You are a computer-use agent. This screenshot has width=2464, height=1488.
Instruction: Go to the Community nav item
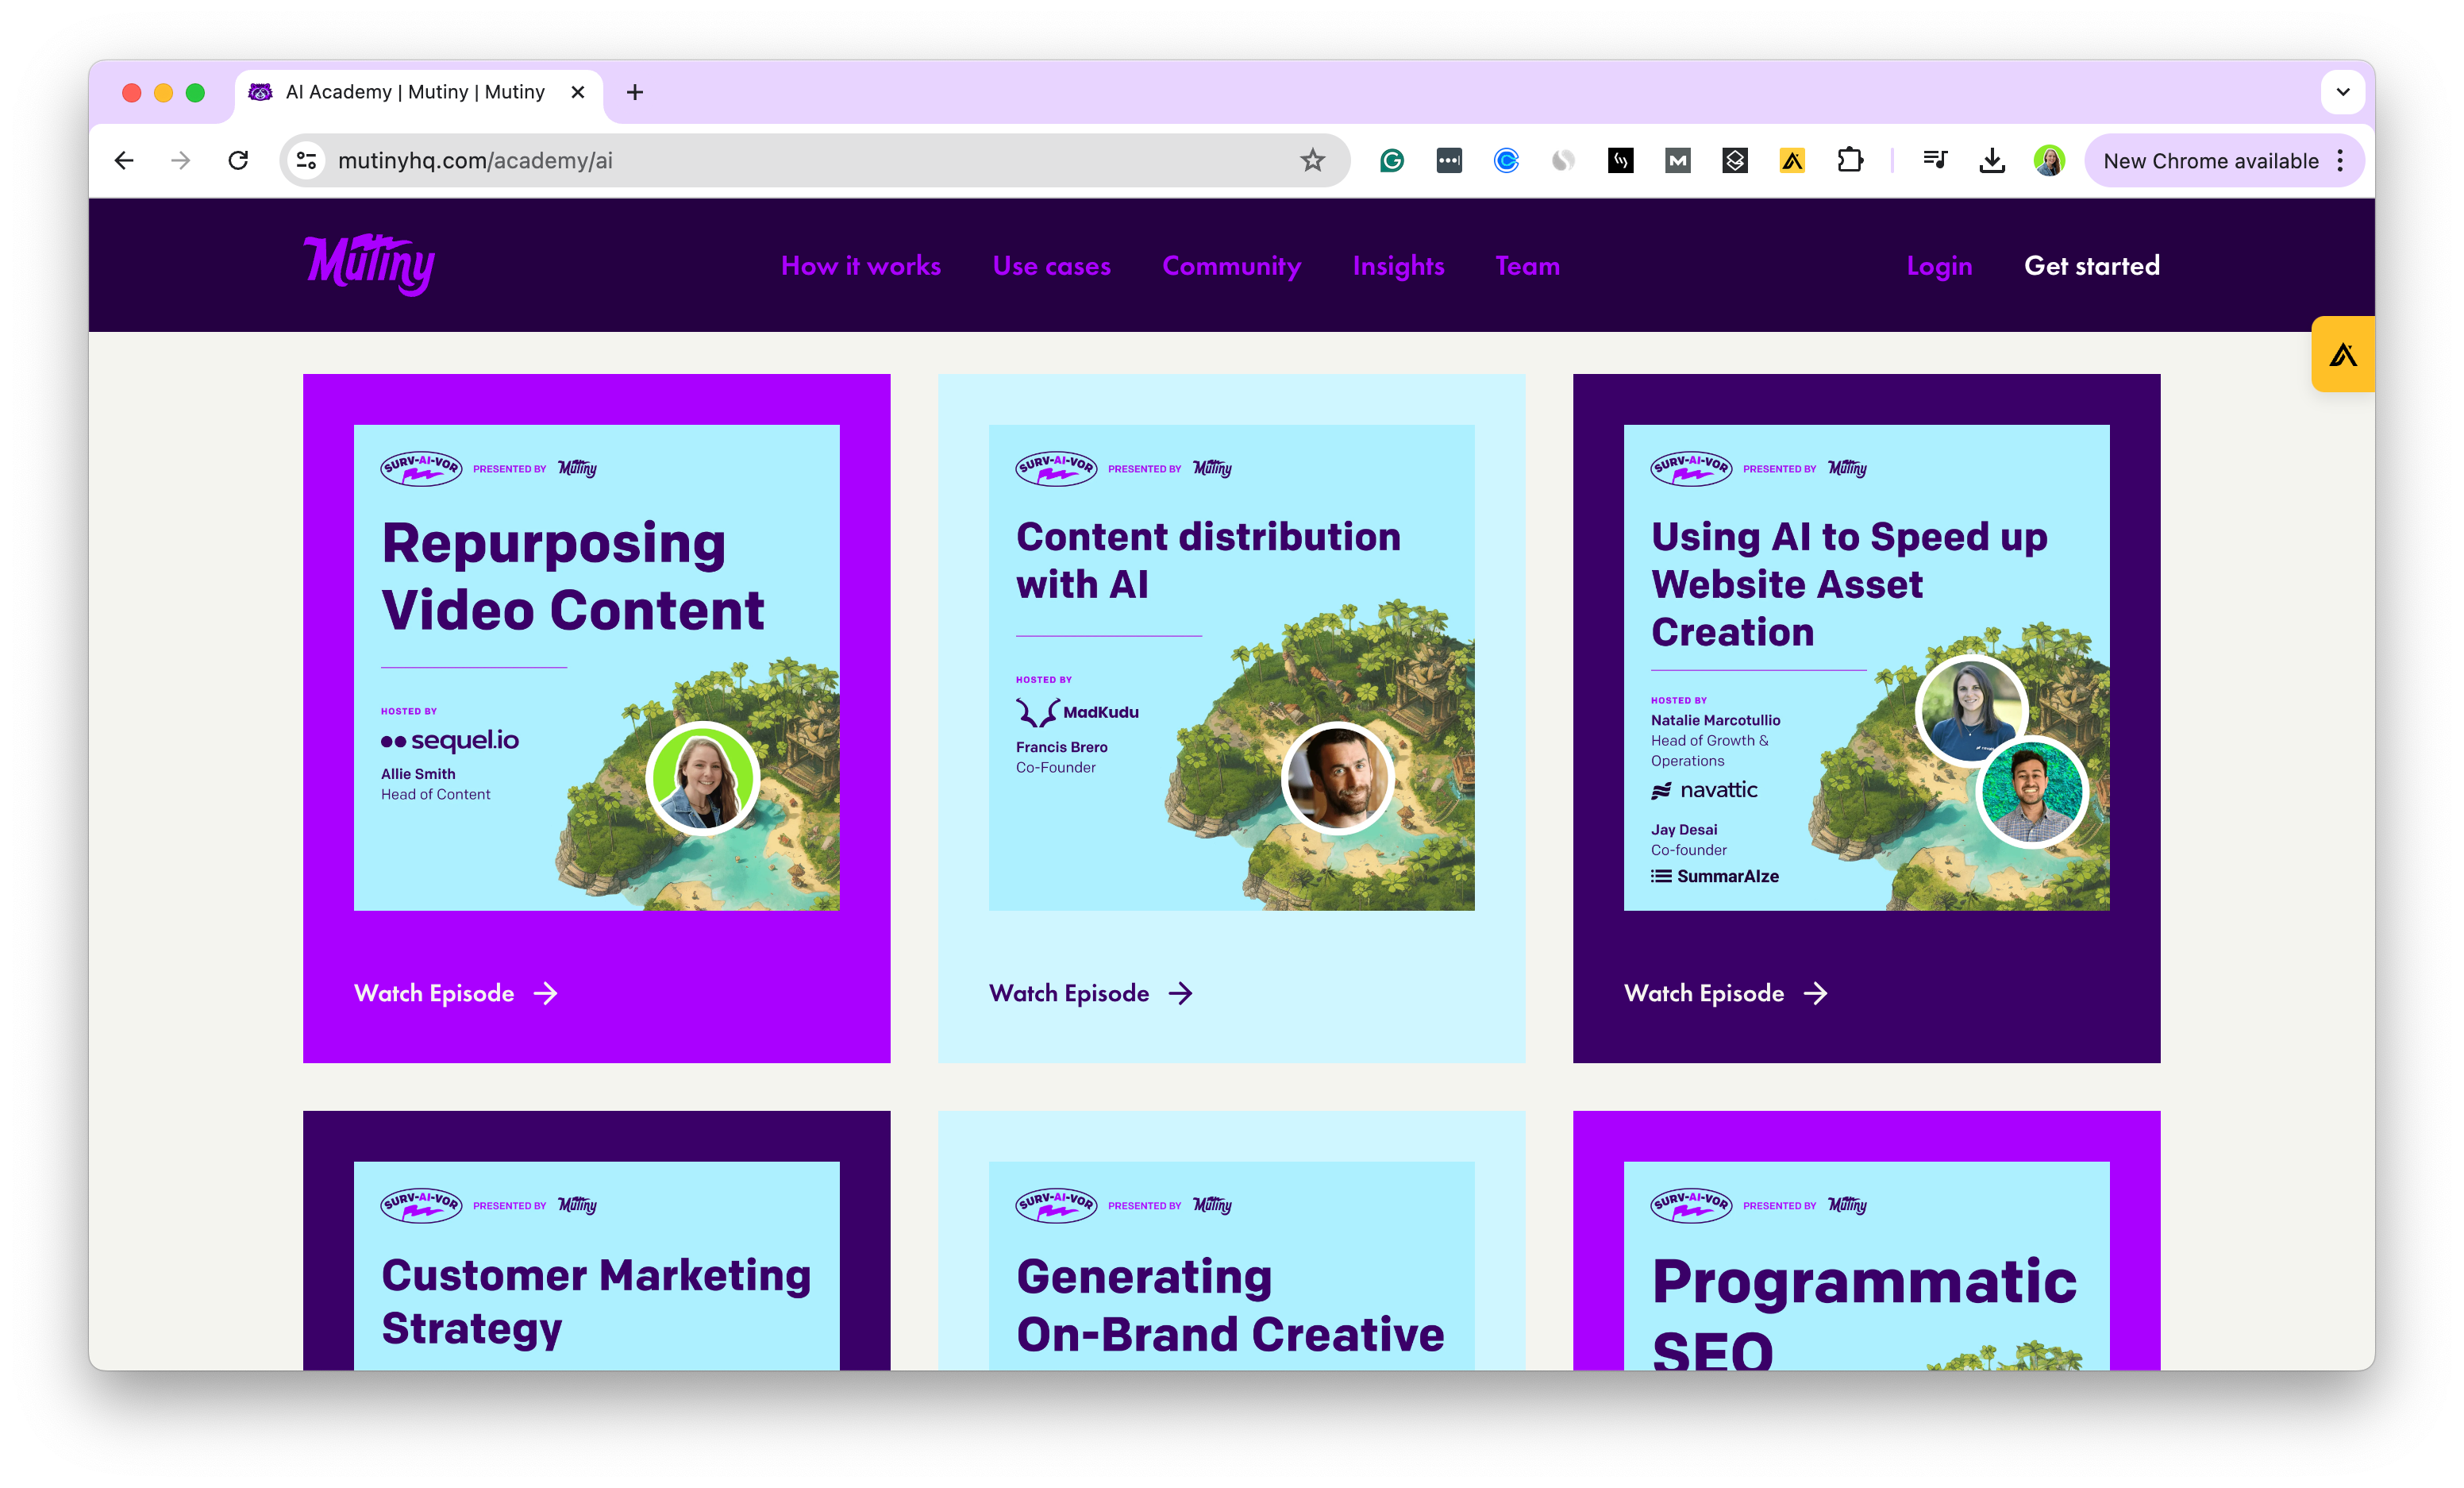pyautogui.click(x=1231, y=266)
